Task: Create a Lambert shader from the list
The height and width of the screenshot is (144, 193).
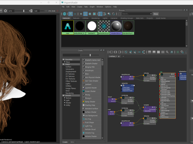Action: click(92, 84)
